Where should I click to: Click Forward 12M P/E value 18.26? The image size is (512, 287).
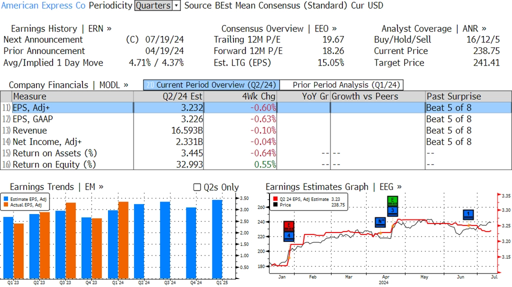pos(333,51)
